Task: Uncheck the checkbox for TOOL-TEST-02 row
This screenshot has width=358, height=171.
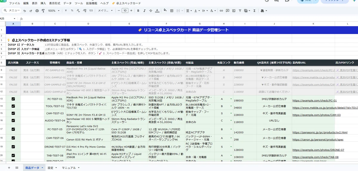Action: click(13, 106)
